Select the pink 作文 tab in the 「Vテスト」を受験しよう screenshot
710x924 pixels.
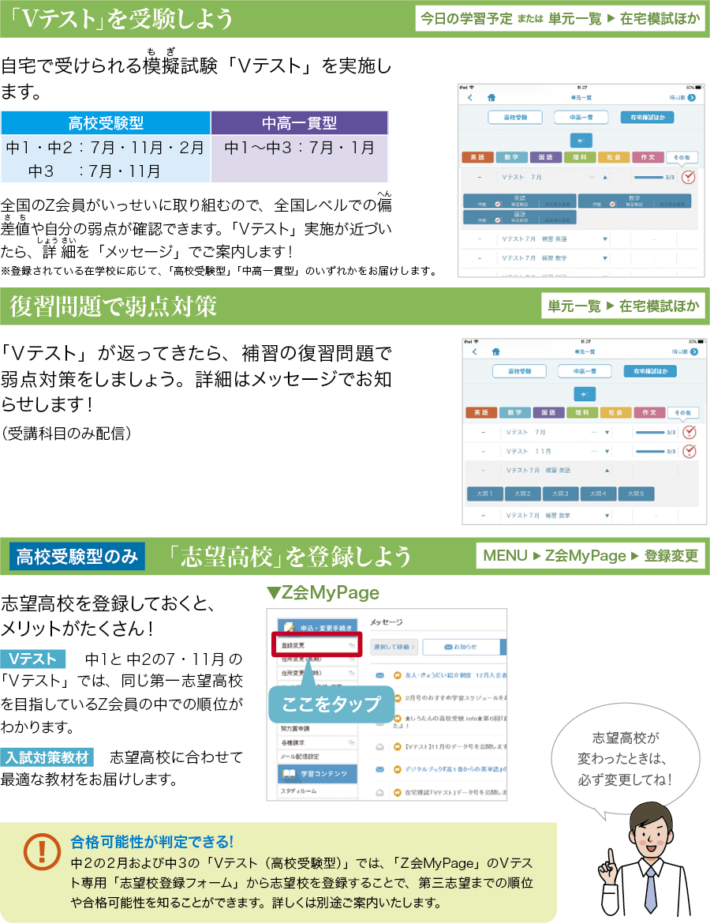648,157
